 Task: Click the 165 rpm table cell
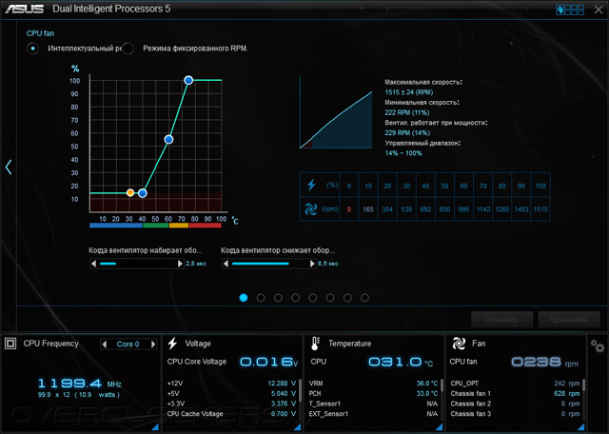368,209
